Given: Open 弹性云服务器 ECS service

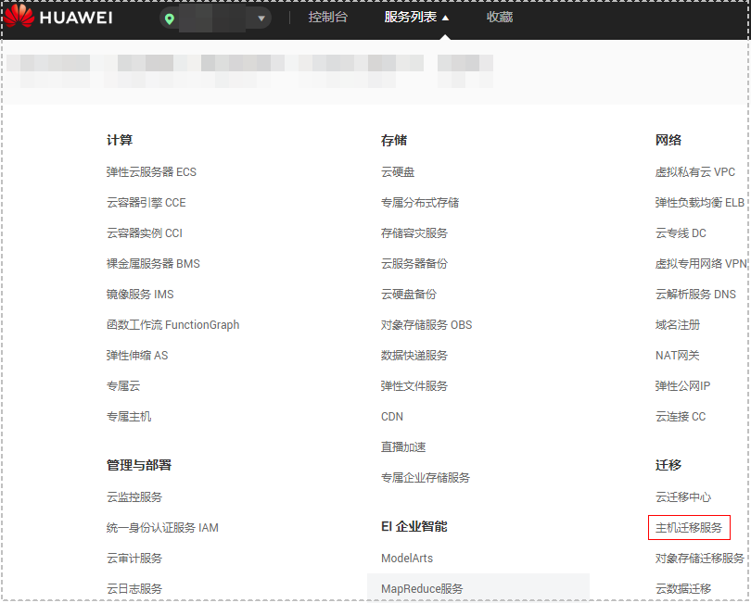Looking at the screenshot, I should click(151, 171).
